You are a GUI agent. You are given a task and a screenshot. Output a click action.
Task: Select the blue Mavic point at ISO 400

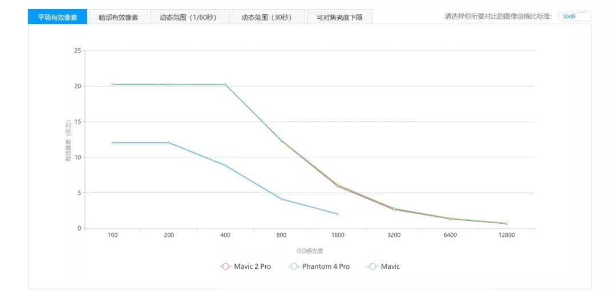click(225, 165)
